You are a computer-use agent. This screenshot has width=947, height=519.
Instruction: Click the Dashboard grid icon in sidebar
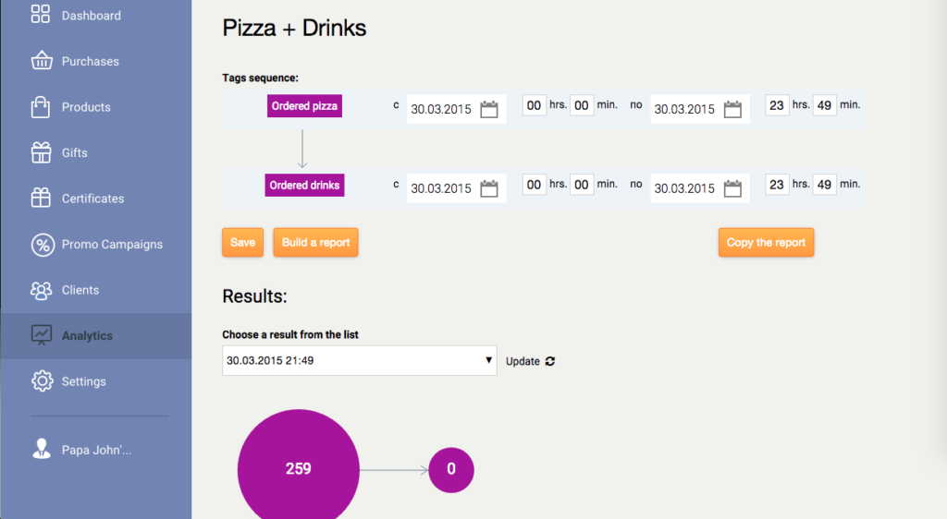pos(41,15)
